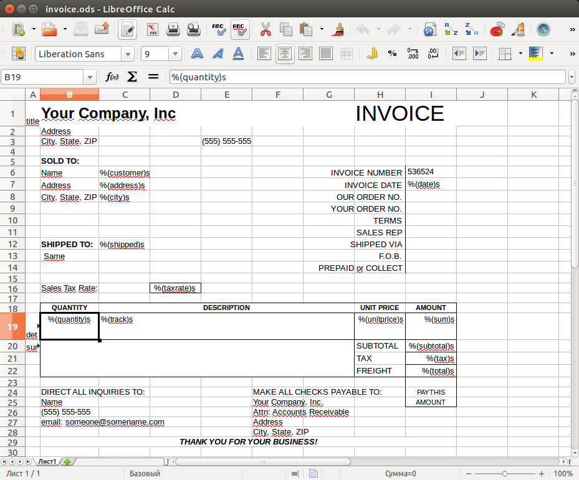Cut selection with scissors icon

click(265, 29)
